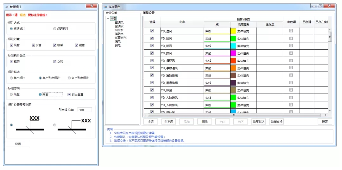Screen dimensions: 342x170
Task: Select 点选标注 radio button
Action: click(54, 29)
